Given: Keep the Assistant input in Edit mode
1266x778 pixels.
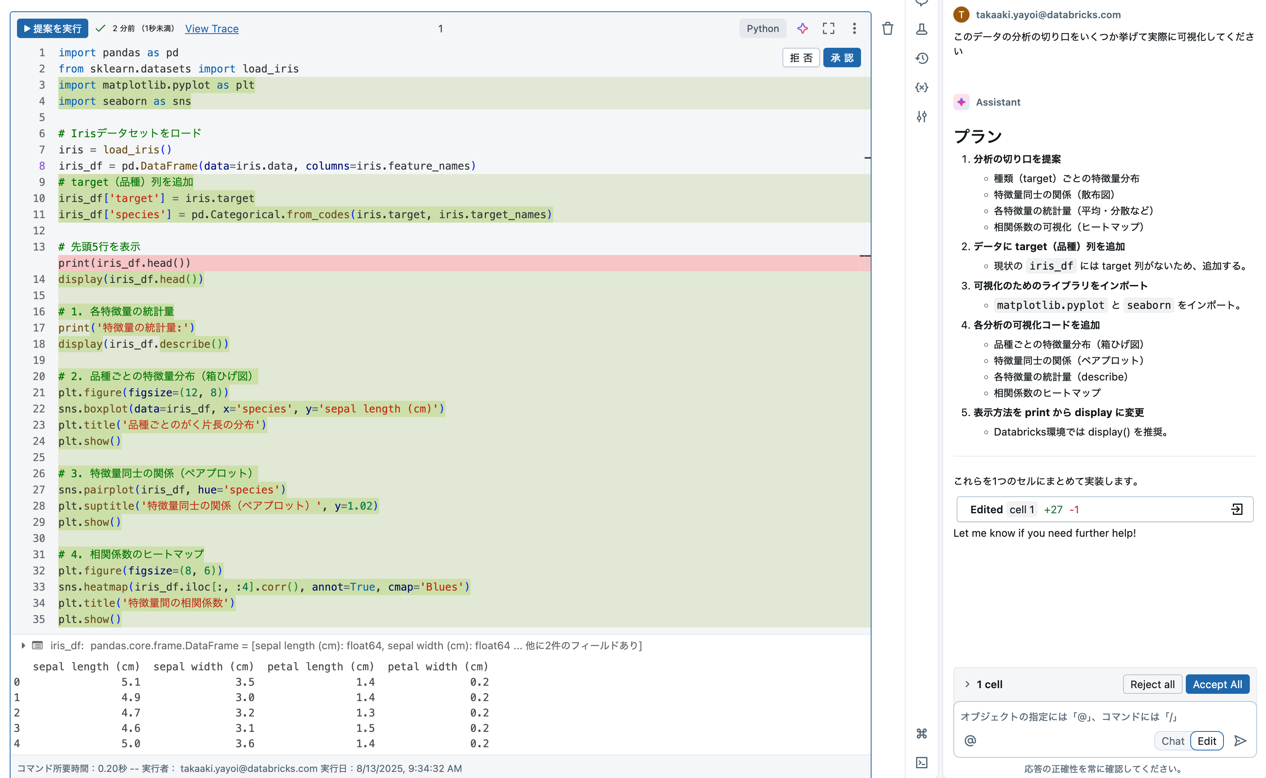Looking at the screenshot, I should (1207, 741).
